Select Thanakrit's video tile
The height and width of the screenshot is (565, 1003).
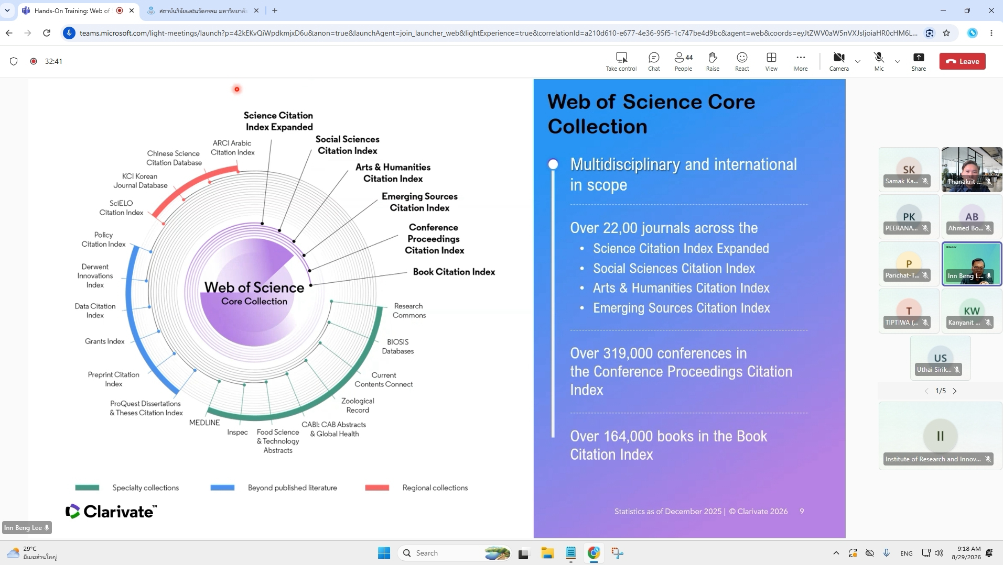click(x=972, y=170)
